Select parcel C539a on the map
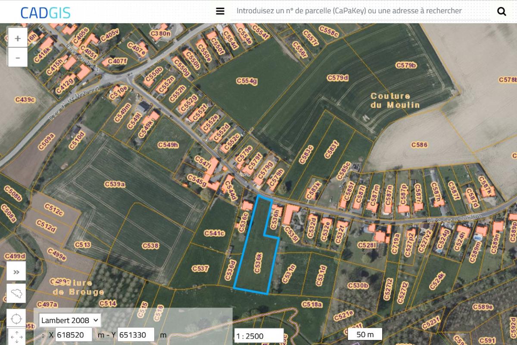 click(x=114, y=184)
